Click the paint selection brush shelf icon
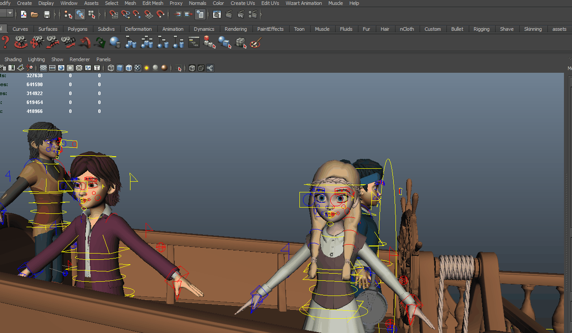This screenshot has width=572, height=333. pos(256,42)
